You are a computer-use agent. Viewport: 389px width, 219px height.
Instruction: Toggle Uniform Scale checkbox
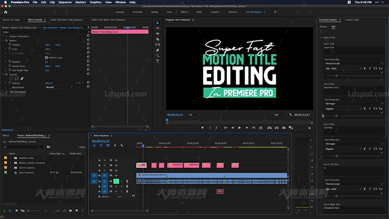[x=46, y=57]
